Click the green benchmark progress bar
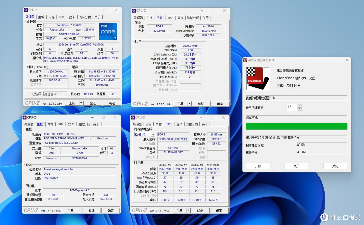Viewport: 364px width, 225px height. click(x=297, y=126)
